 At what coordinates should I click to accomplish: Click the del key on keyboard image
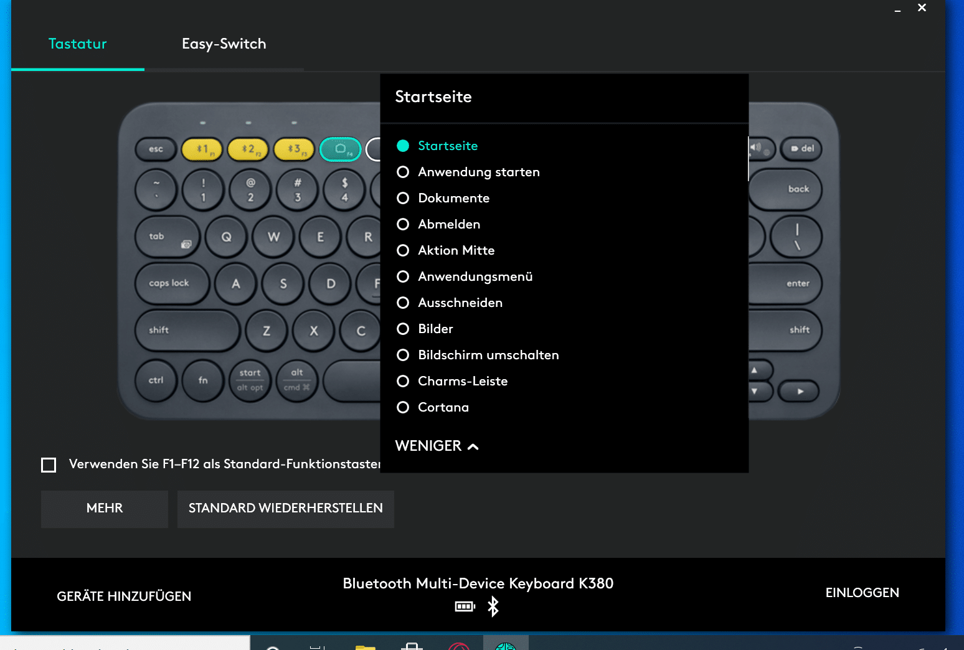pos(802,149)
